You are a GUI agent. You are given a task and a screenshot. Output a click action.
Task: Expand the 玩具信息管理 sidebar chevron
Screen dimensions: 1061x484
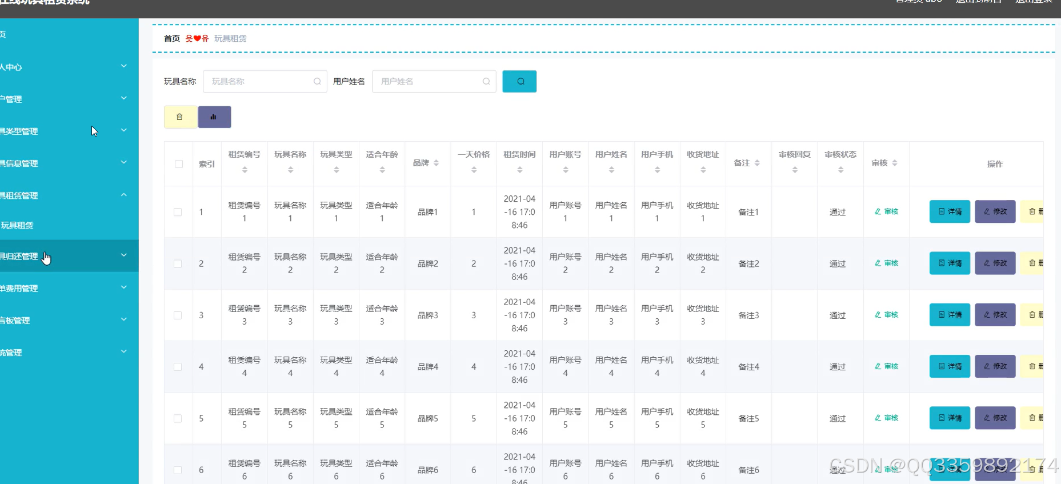[x=124, y=162]
